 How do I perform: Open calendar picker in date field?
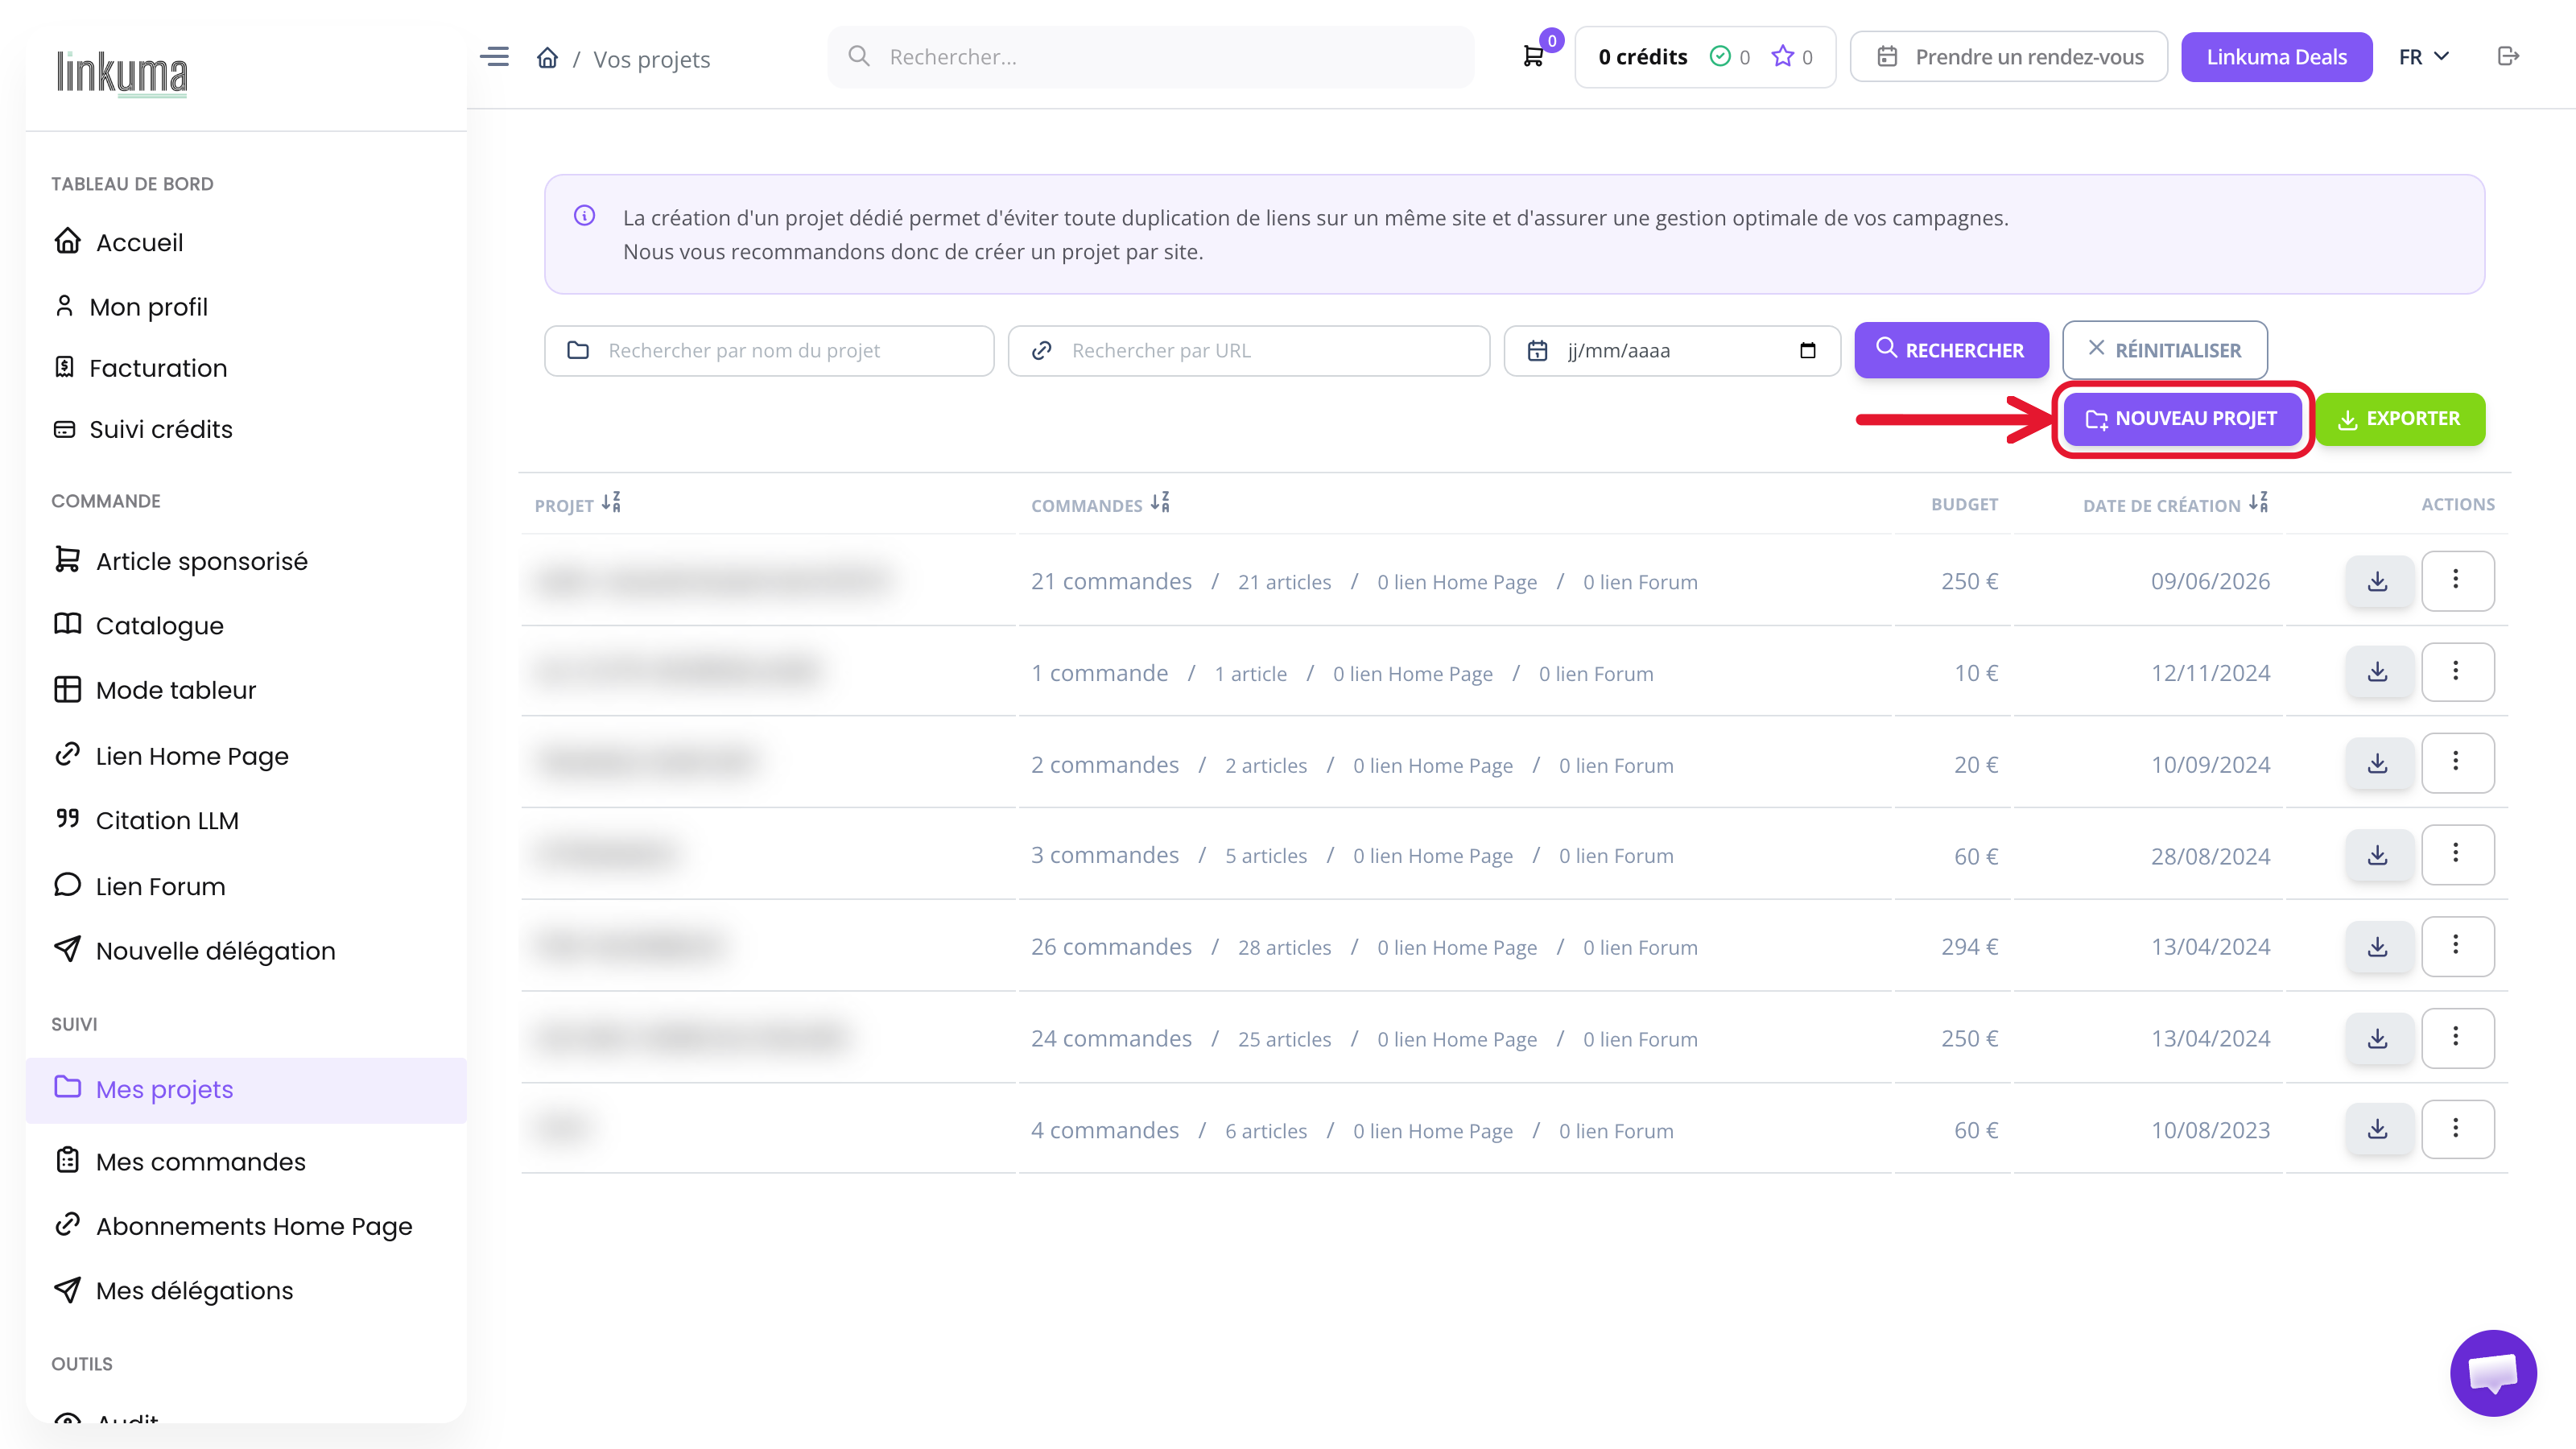(1808, 351)
